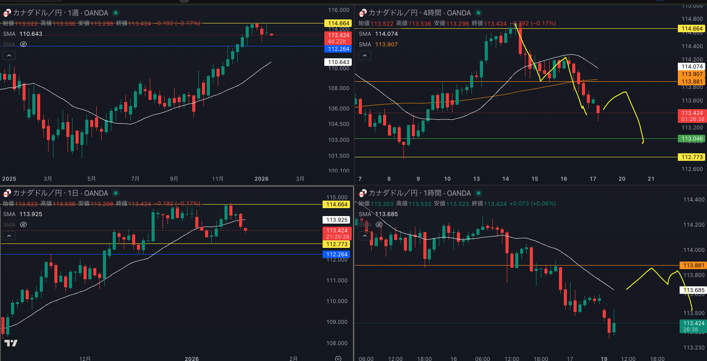Unhide the second SMA on the 1-hour chart
The width and height of the screenshot is (707, 361).
tap(379, 224)
